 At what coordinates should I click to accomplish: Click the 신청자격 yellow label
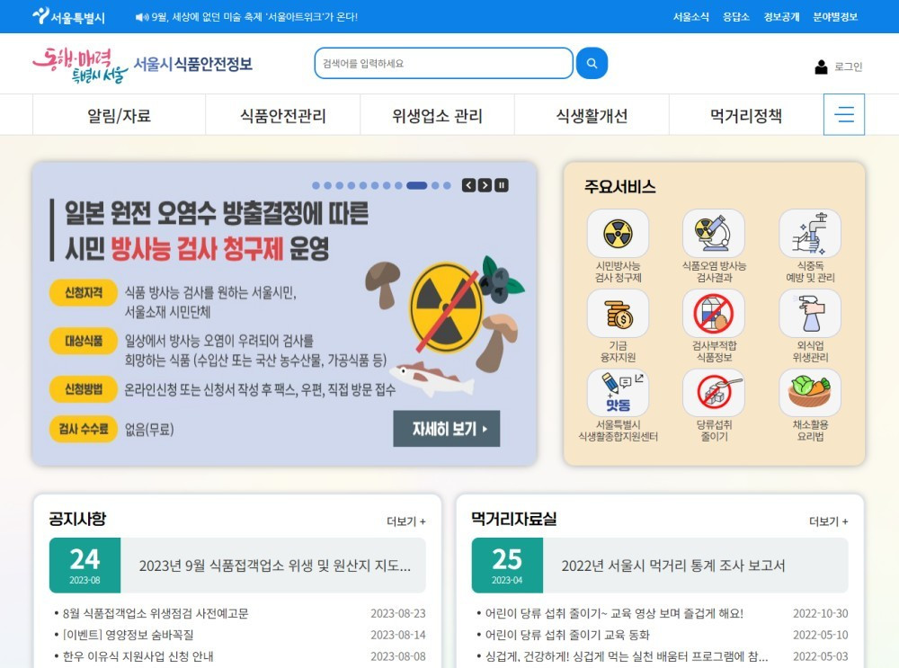click(x=83, y=292)
